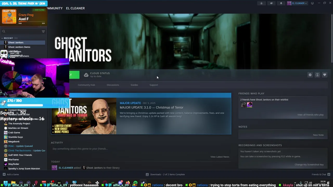
Task: Click the Warframe icon in the library list
Action: tap(6, 159)
